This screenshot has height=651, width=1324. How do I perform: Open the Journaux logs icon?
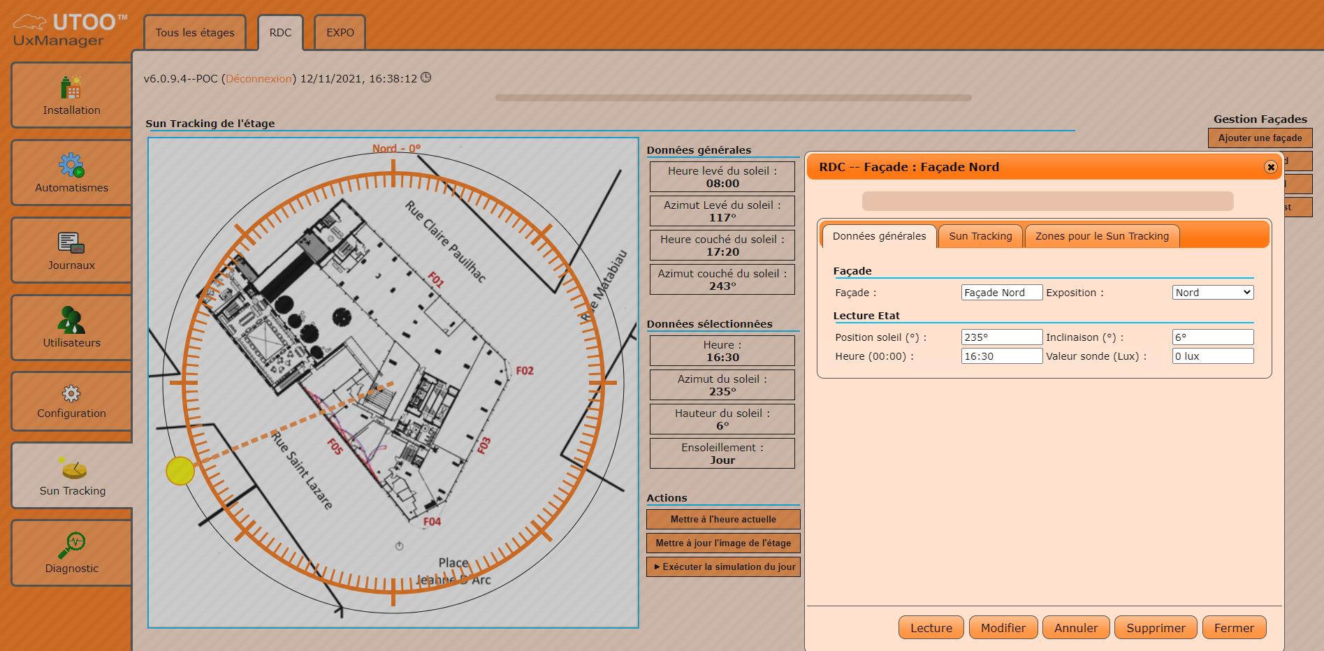pyautogui.click(x=71, y=243)
